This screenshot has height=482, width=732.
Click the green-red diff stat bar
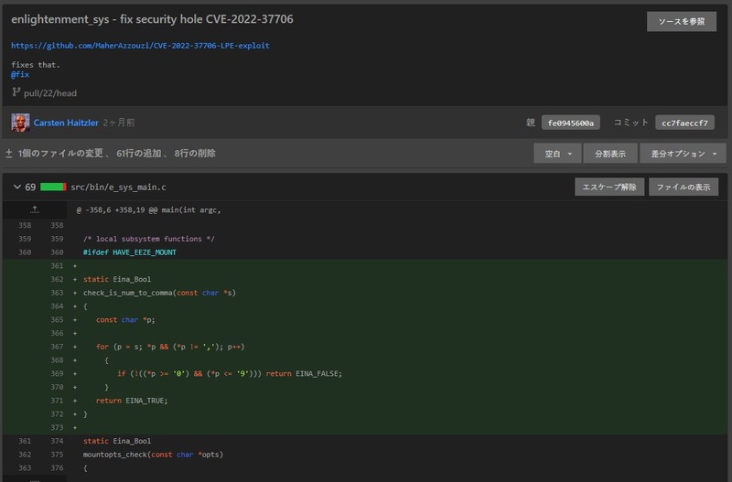(53, 187)
